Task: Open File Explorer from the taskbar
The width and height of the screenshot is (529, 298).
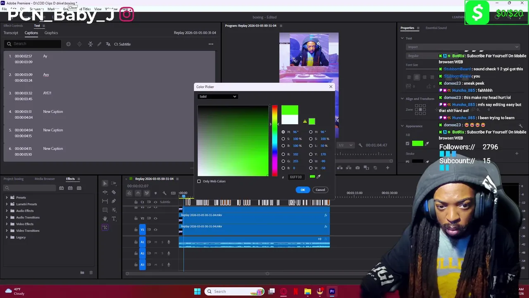Action: pyautogui.click(x=307, y=291)
